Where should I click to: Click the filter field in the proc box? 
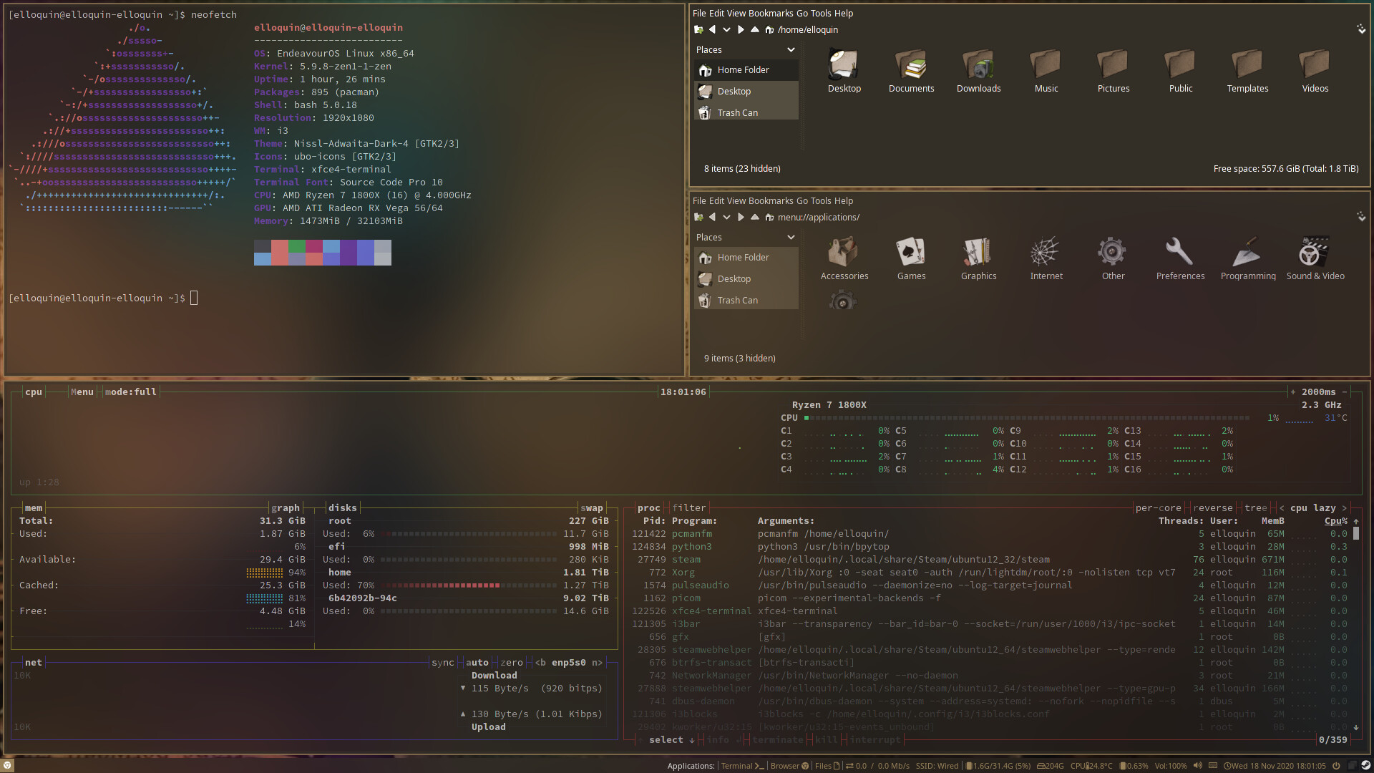689,507
